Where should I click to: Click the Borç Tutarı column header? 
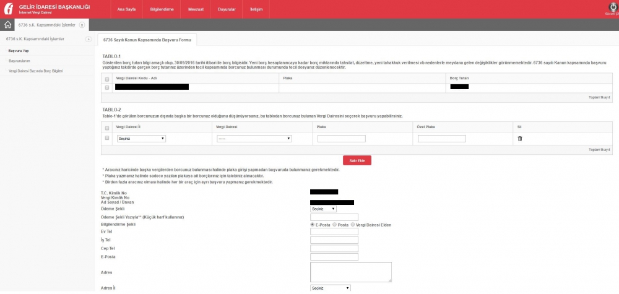click(459, 78)
